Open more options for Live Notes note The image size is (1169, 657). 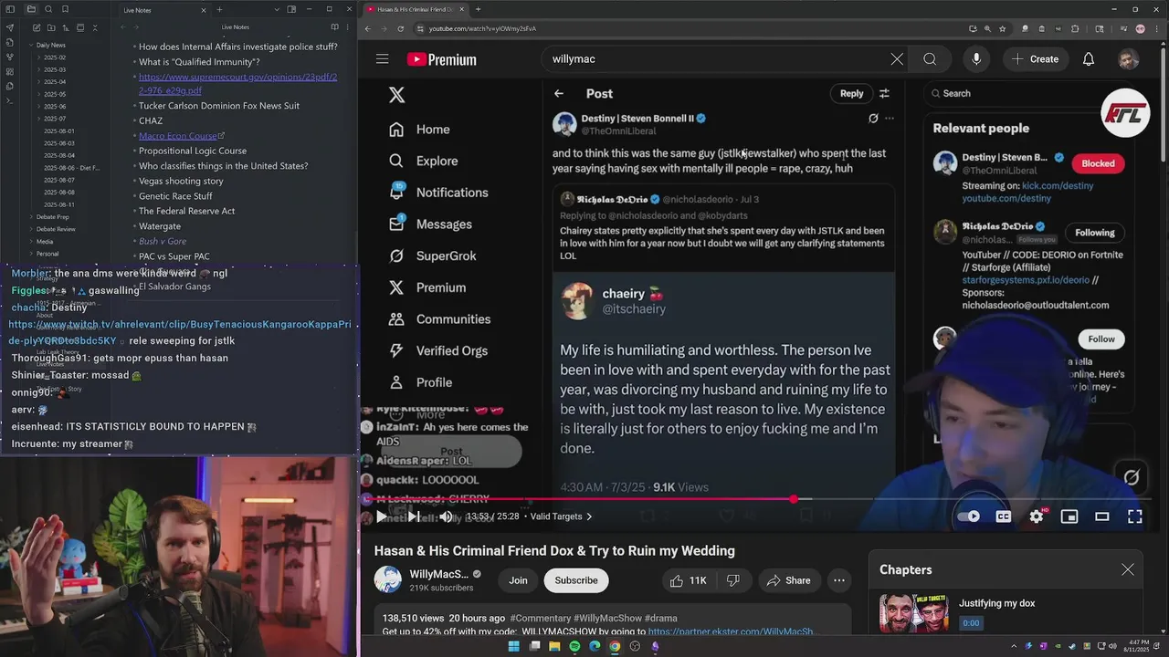349,27
